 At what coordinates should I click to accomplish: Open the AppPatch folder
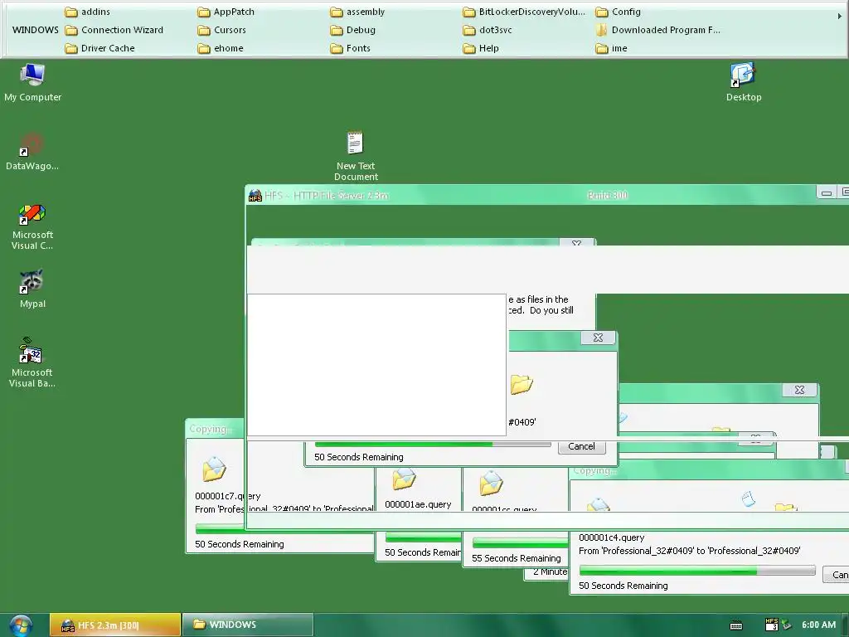[226, 12]
